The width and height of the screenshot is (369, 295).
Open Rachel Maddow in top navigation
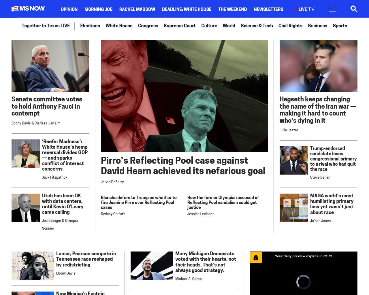point(137,9)
